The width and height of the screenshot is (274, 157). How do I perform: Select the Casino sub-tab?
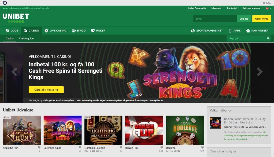point(10,38)
